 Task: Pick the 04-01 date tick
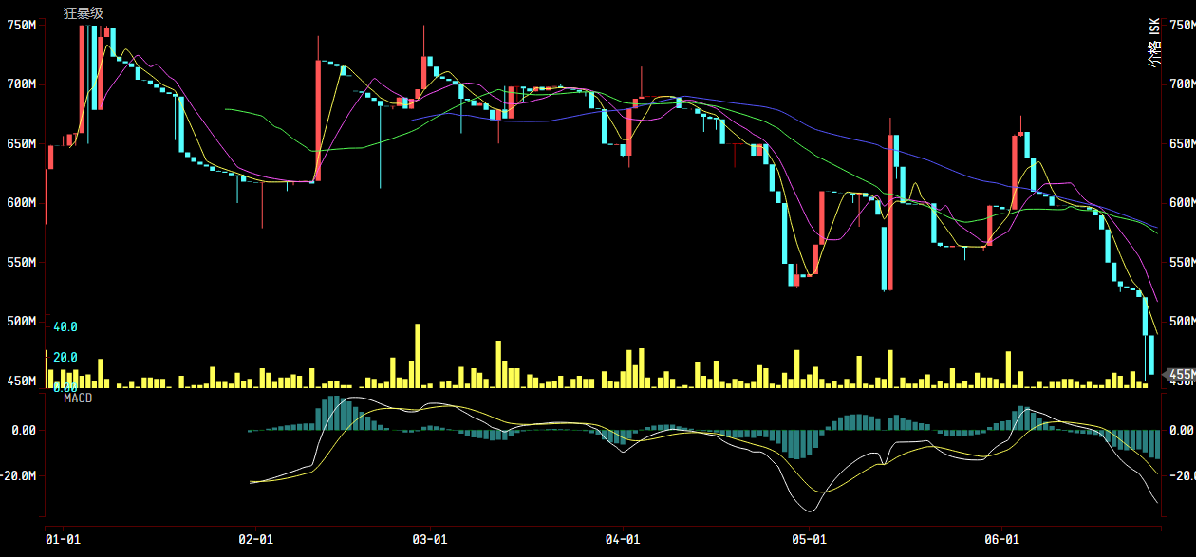coord(622,539)
